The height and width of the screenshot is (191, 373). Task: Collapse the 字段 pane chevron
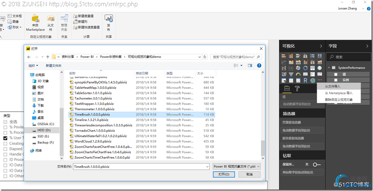(366, 46)
